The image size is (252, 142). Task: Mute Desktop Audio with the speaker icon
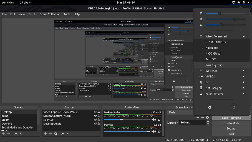click(x=154, y=120)
